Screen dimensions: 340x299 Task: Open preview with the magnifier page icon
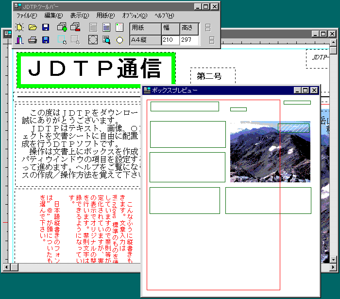point(106,40)
